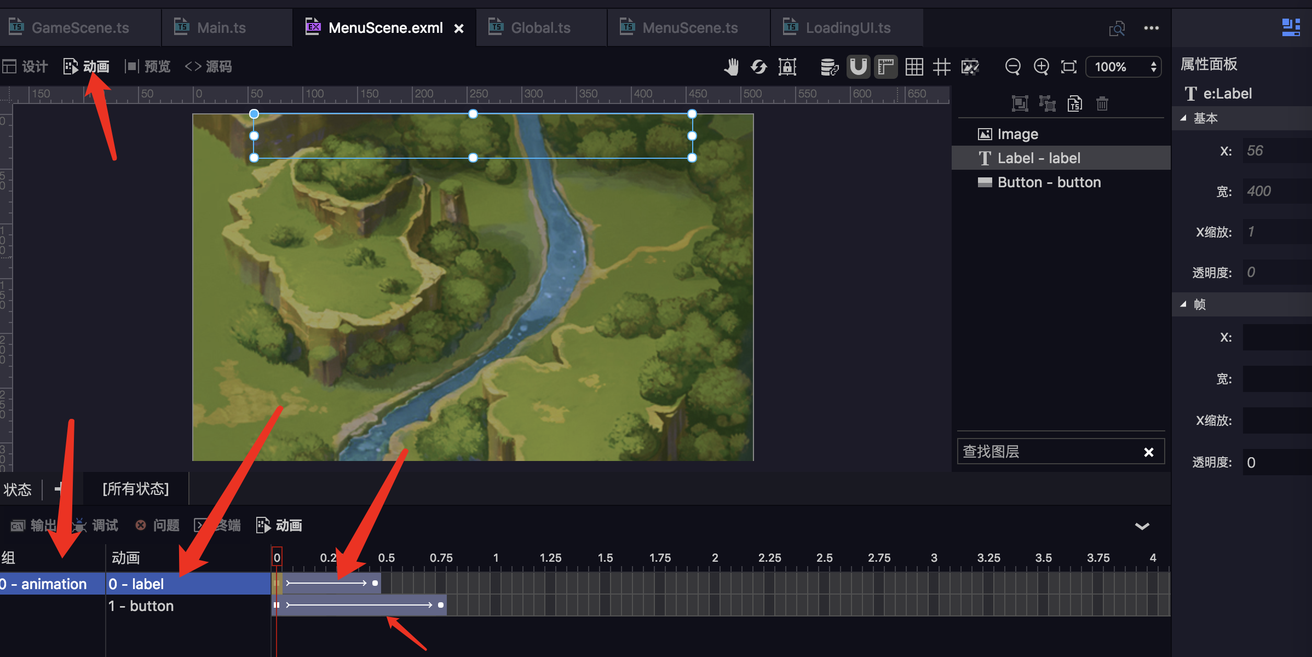Screen dimensions: 1312x657
Task: Click the zoom out magnifier icon
Action: coord(1012,67)
